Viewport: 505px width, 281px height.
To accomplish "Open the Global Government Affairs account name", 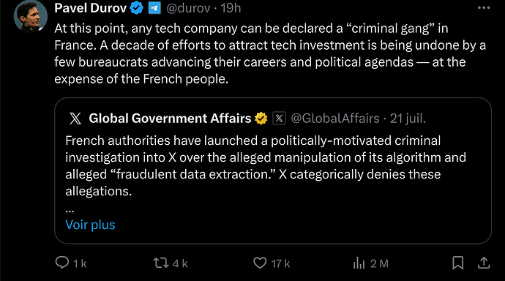I will (x=170, y=119).
